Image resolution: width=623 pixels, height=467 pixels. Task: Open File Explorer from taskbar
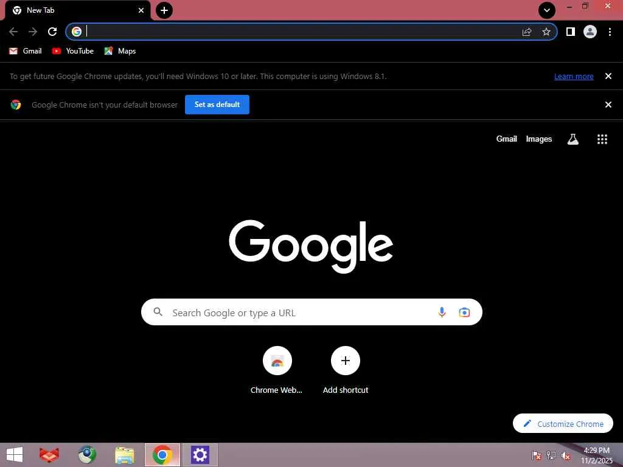point(124,455)
